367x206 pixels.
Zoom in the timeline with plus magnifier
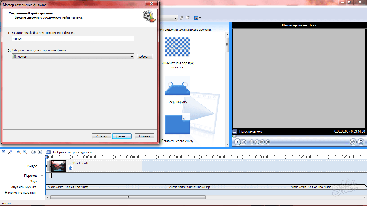pos(19,152)
